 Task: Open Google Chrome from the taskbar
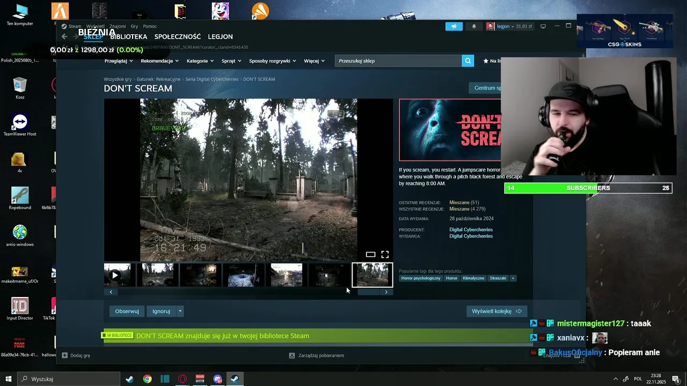coord(147,379)
